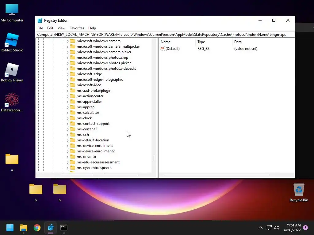Image resolution: width=314 pixels, height=235 pixels.
Task: Open the Windows Start menu
Action: (x=10, y=228)
